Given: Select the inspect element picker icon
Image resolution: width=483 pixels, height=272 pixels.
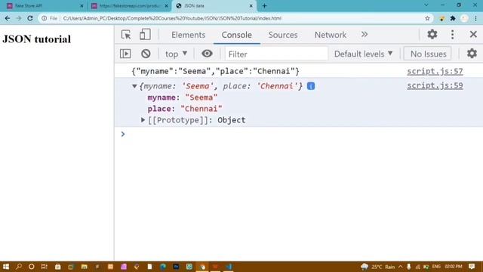Looking at the screenshot, I should [x=126, y=35].
